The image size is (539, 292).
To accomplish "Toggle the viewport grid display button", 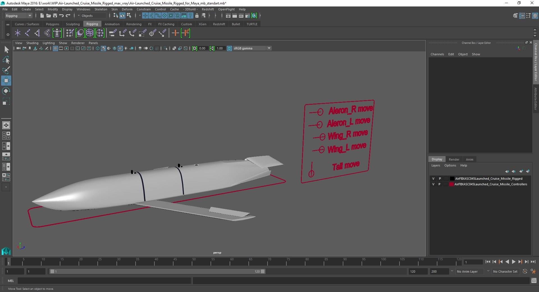I will pos(55,48).
